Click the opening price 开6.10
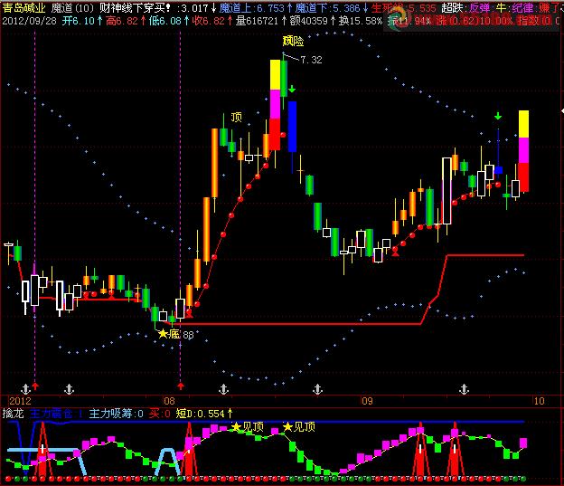This screenshot has width=564, height=486. [x=78, y=21]
